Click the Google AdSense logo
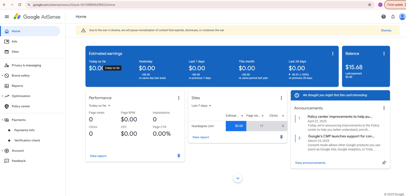Screen dimensions: 406x196 click(37, 17)
